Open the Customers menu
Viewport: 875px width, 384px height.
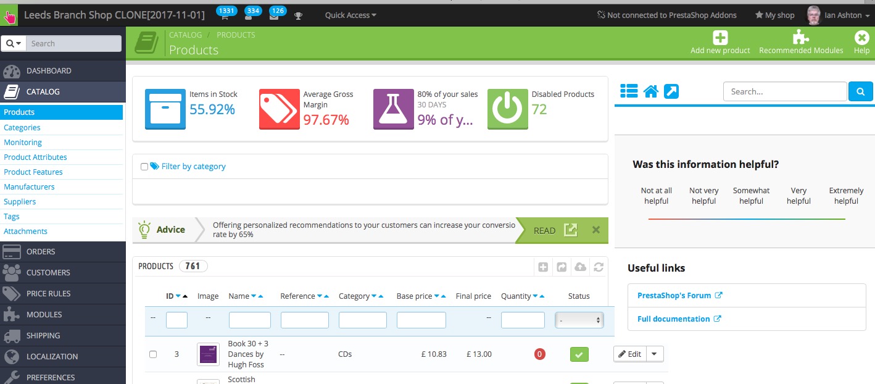62,273
